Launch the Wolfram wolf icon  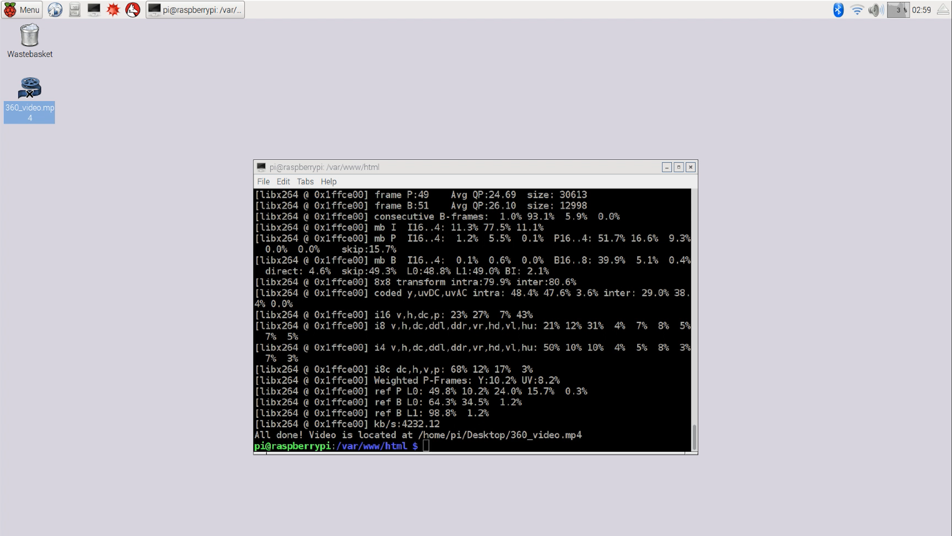(132, 9)
